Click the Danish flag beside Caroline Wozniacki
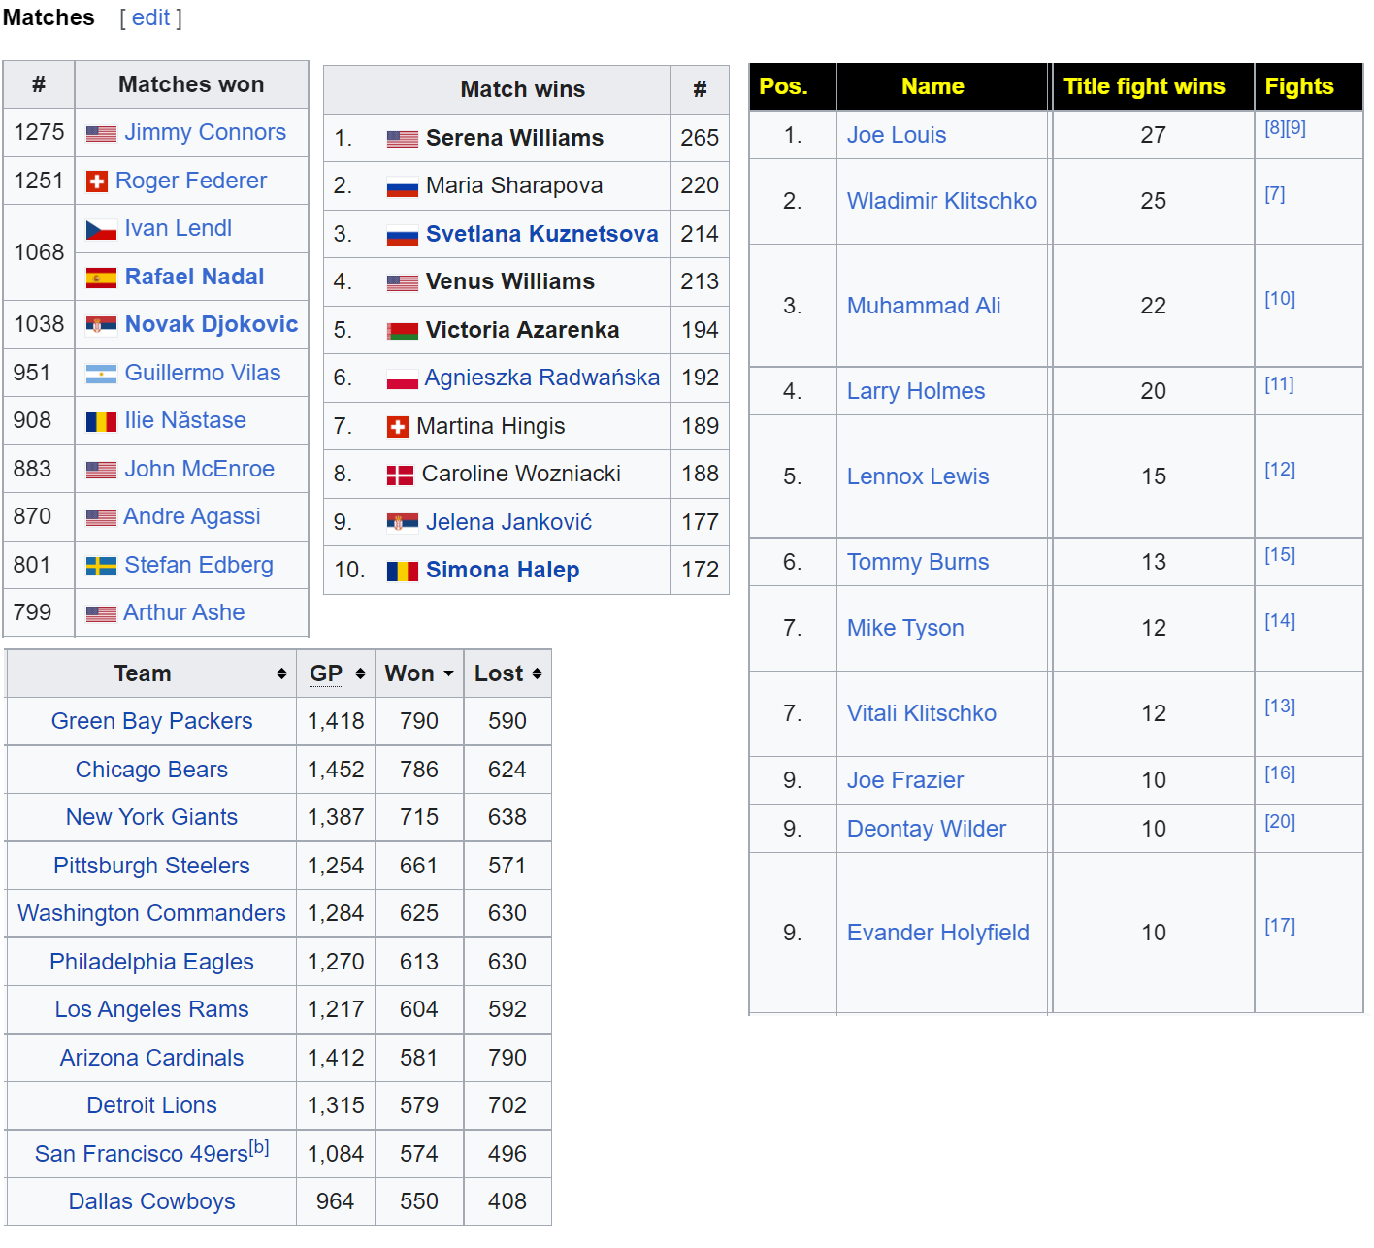 400,476
